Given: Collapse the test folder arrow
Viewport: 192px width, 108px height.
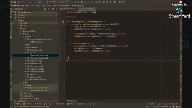Looking at the screenshot, I should (x=21, y=82).
